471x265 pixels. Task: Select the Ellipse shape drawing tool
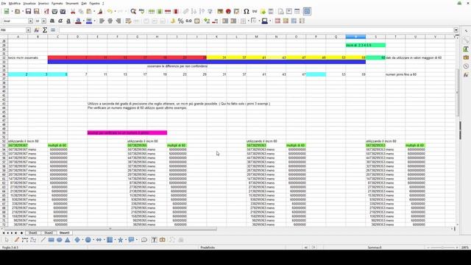(60, 240)
